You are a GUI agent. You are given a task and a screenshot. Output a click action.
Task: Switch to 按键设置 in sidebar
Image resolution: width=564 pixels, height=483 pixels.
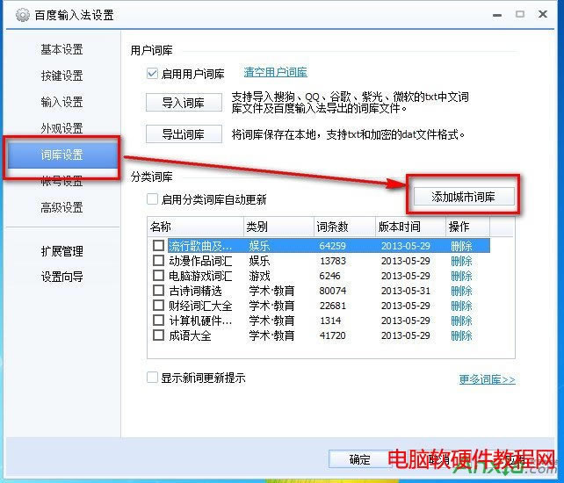pyautogui.click(x=61, y=76)
